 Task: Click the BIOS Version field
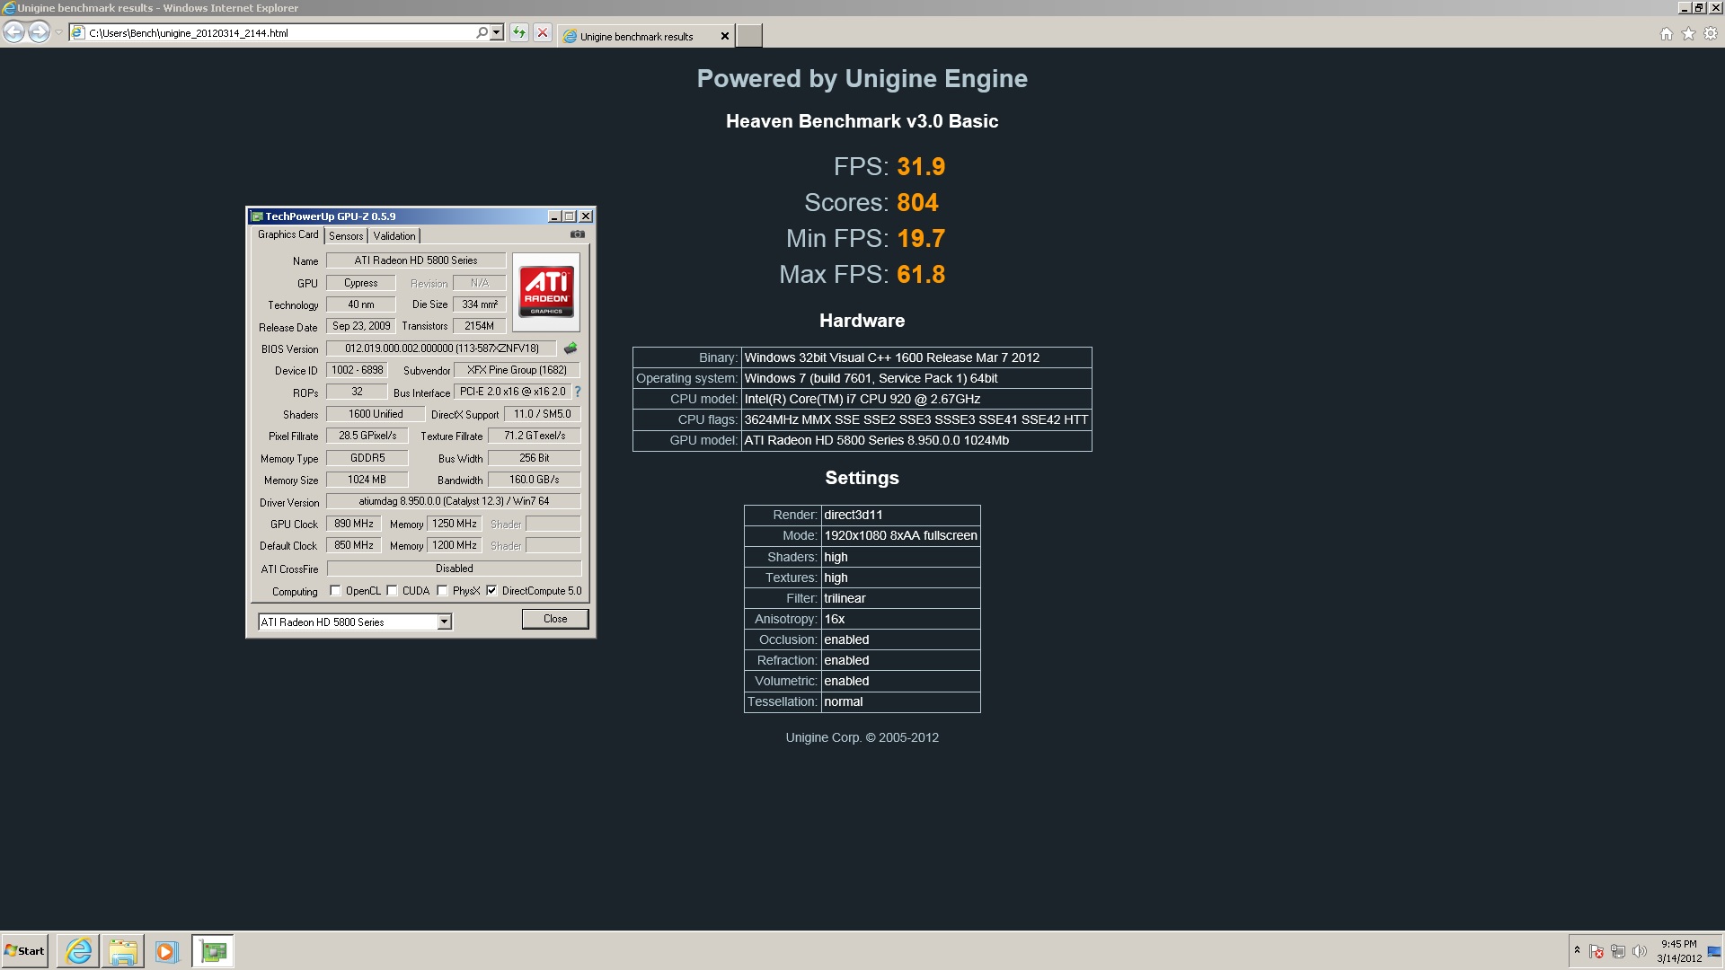point(441,348)
